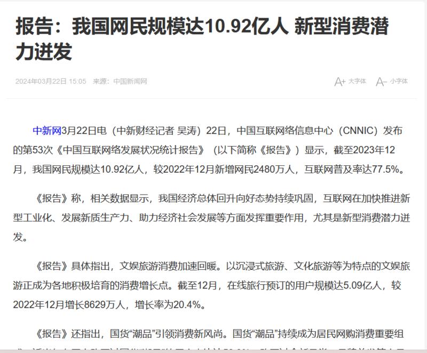Click the 来源 label above the article
This screenshot has height=353, width=427.
tap(100, 82)
